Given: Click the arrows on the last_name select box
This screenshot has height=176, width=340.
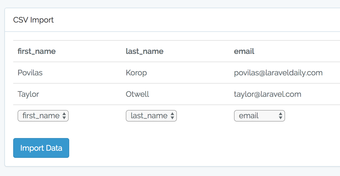Looking at the screenshot, I should [172, 116].
